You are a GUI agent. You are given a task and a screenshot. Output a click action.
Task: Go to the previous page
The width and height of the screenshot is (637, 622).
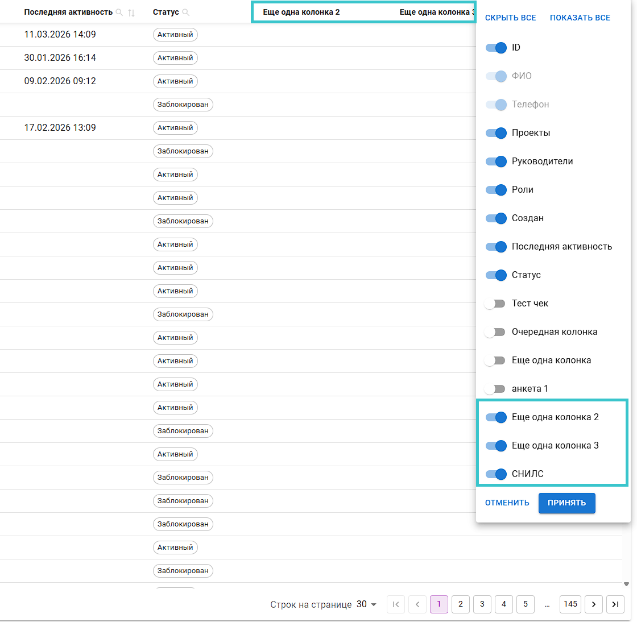pos(417,604)
